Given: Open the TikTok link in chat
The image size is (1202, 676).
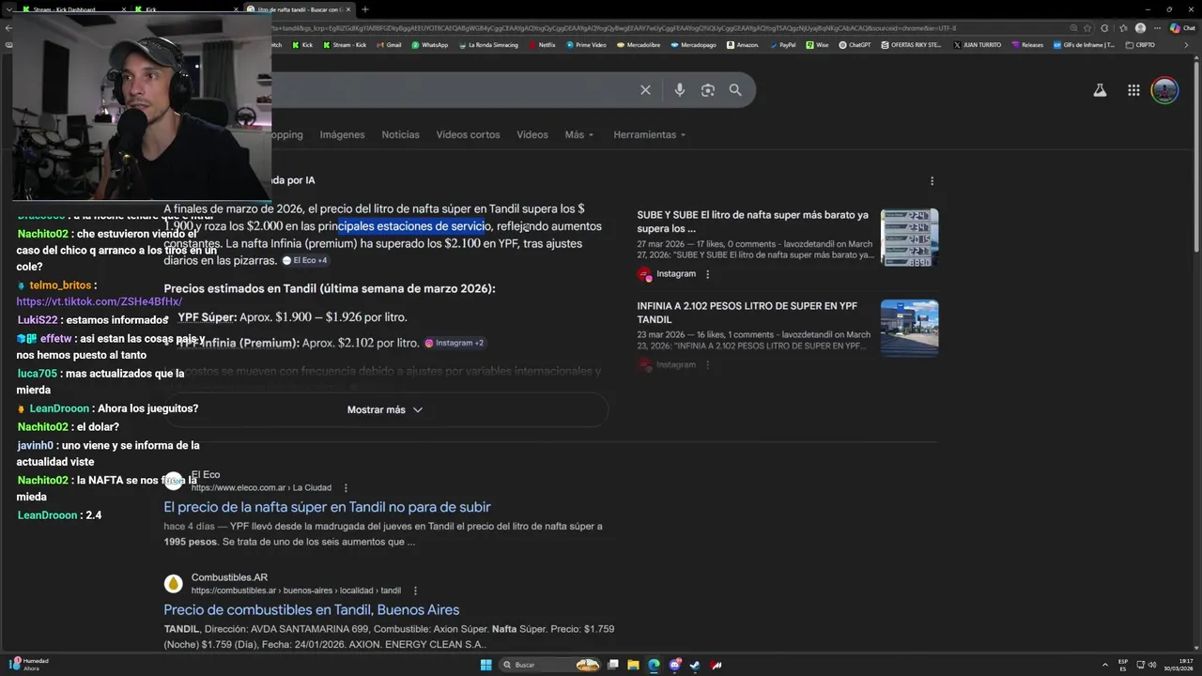Looking at the screenshot, I should (100, 302).
